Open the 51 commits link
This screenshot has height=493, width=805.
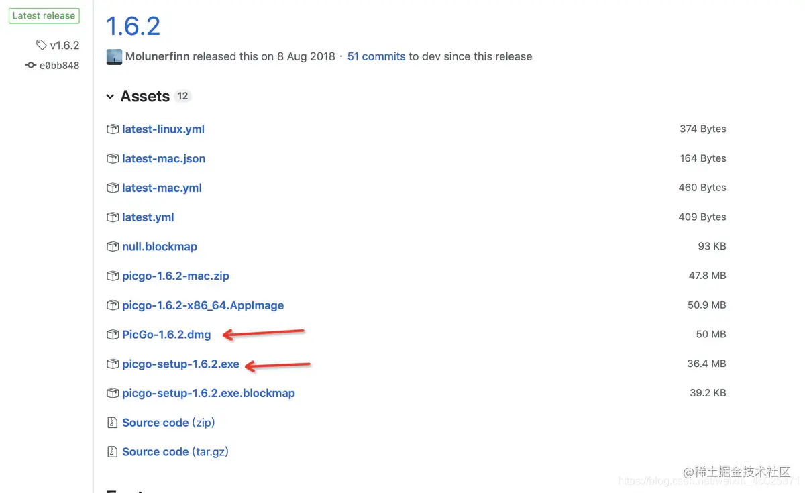pos(376,56)
